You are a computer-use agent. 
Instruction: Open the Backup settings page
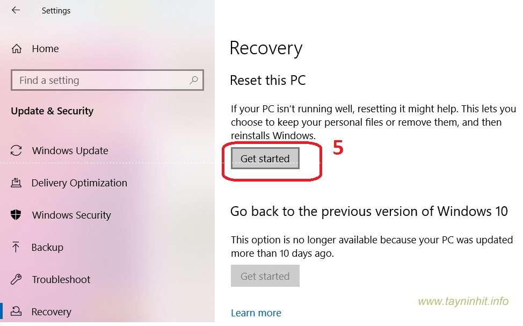click(x=47, y=248)
